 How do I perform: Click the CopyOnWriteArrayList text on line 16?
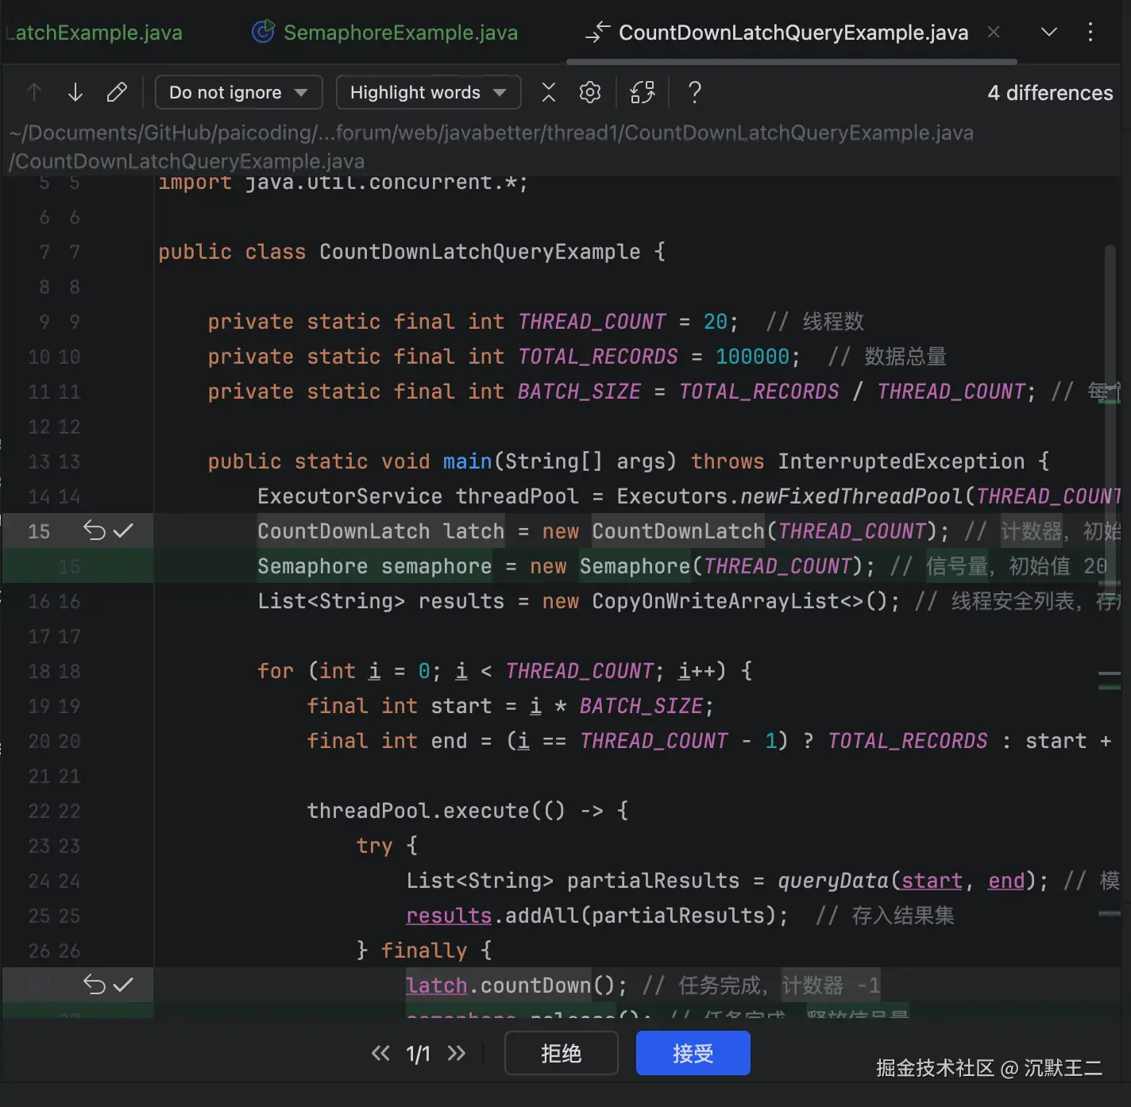[727, 601]
